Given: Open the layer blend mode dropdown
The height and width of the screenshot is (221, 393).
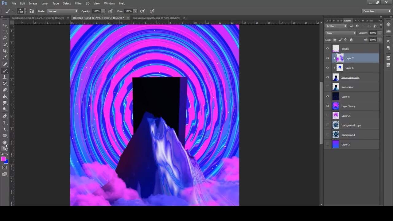Looking at the screenshot, I should coord(340,33).
